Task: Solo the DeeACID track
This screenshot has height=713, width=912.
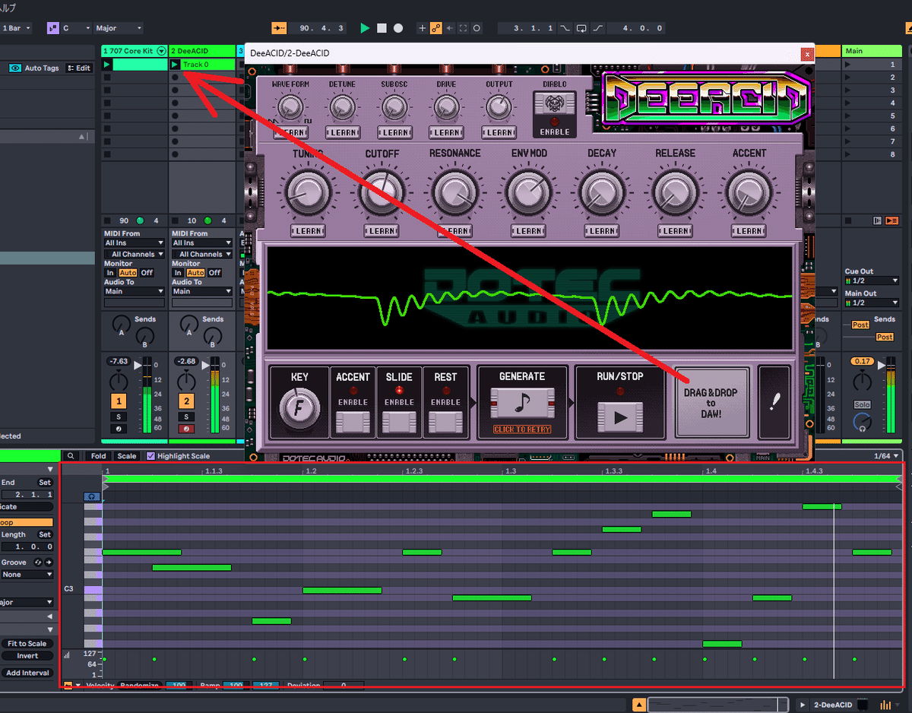Action: click(186, 417)
